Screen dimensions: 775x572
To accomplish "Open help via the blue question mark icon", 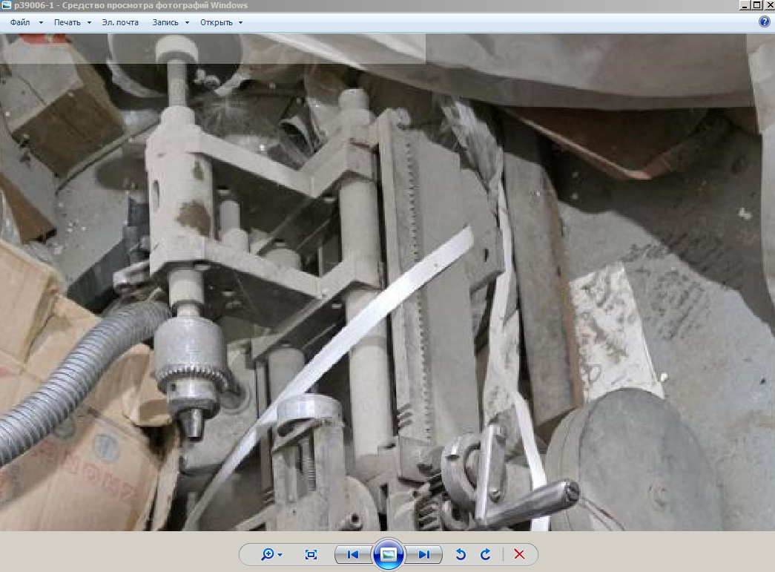I will [765, 22].
